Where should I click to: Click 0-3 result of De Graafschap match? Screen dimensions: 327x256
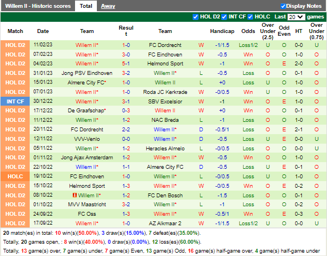(x=126, y=110)
